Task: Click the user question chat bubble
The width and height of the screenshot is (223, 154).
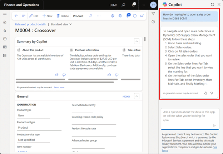Action: (x=189, y=16)
